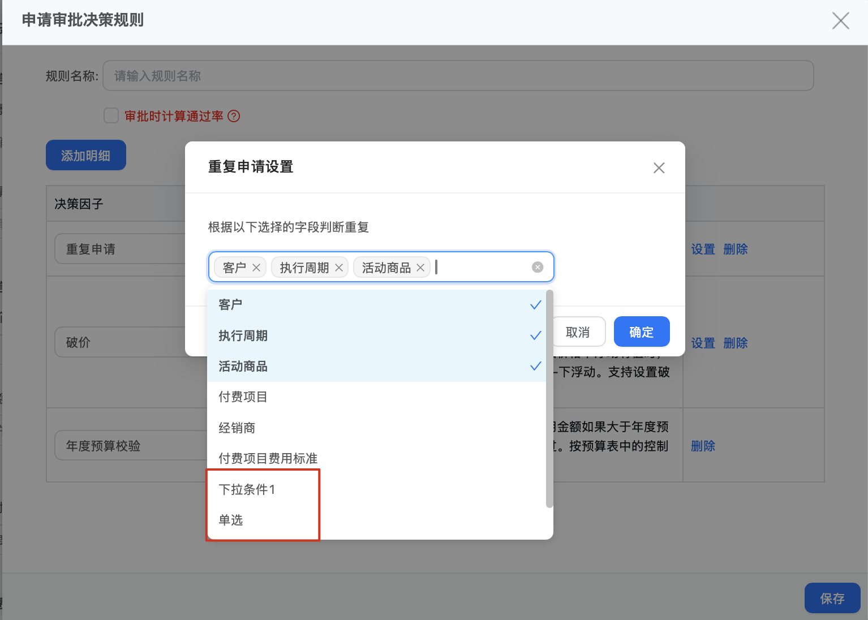Deselect 活动商品 option in dropdown list

tap(376, 367)
